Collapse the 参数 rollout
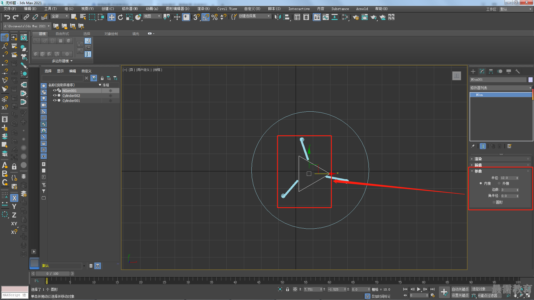Screen dimensions: 534x300 coord(500,171)
